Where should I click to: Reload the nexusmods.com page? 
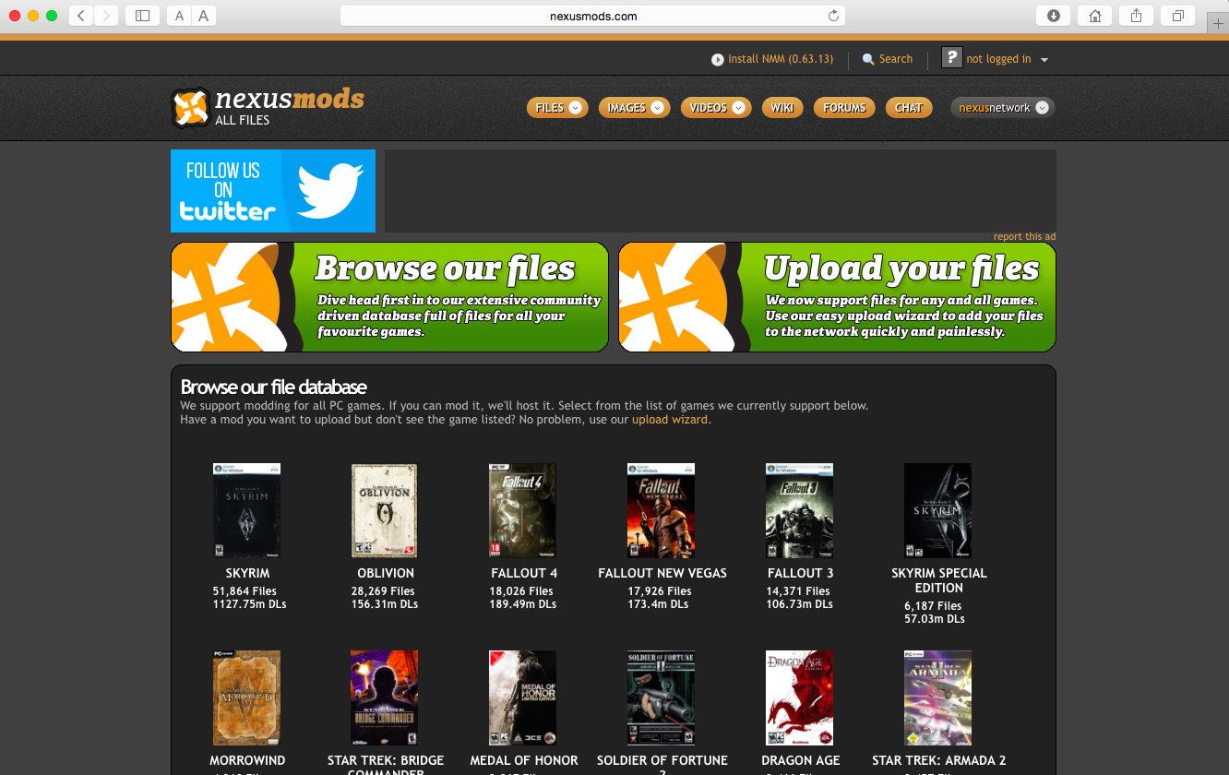[833, 16]
